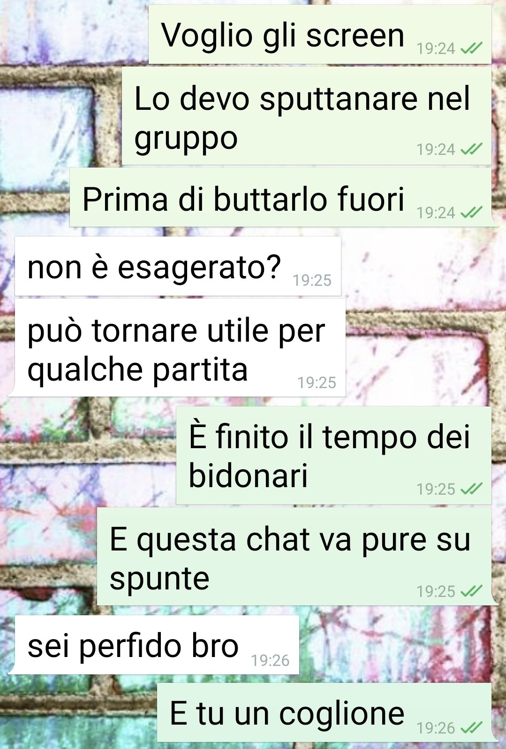Tap read ticks on 'Prima di buttarlo fuori'
The width and height of the screenshot is (506, 749).
tap(471, 213)
